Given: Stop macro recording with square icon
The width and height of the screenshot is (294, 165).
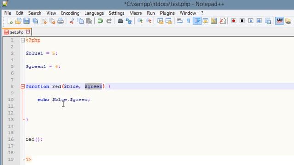Looking at the screenshot, I should 242,21.
